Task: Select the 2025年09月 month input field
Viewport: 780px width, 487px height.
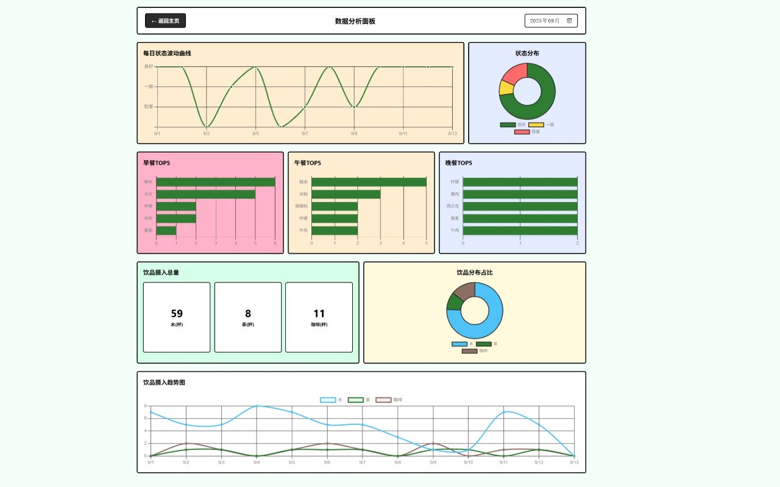Action: (551, 21)
